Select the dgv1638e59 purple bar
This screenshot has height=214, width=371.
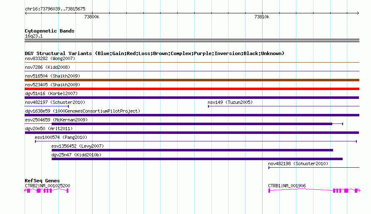(192, 115)
